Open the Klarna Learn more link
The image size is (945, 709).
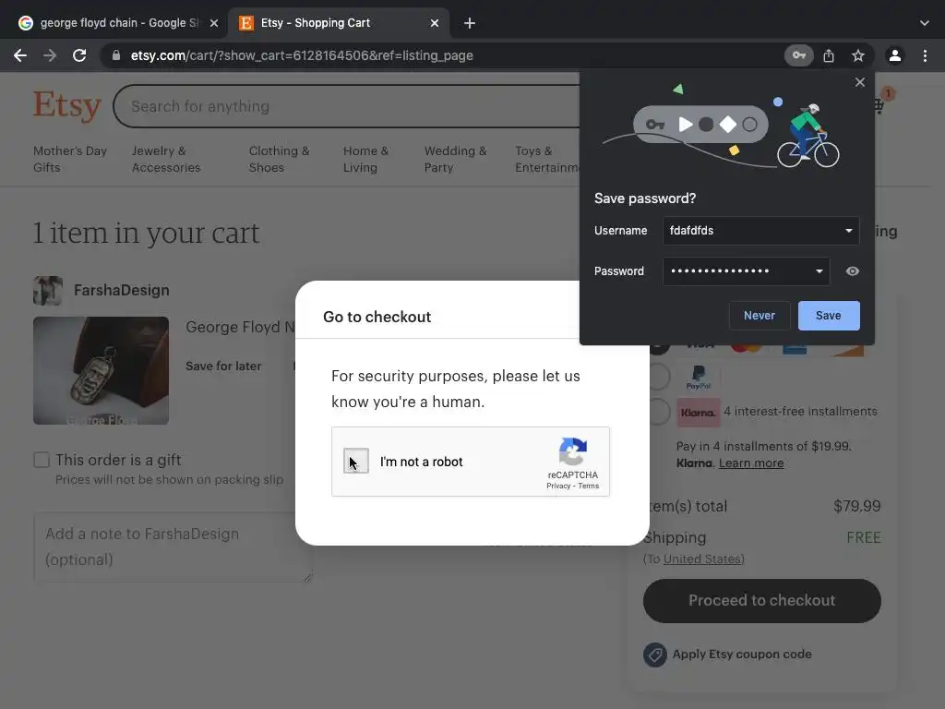(751, 463)
